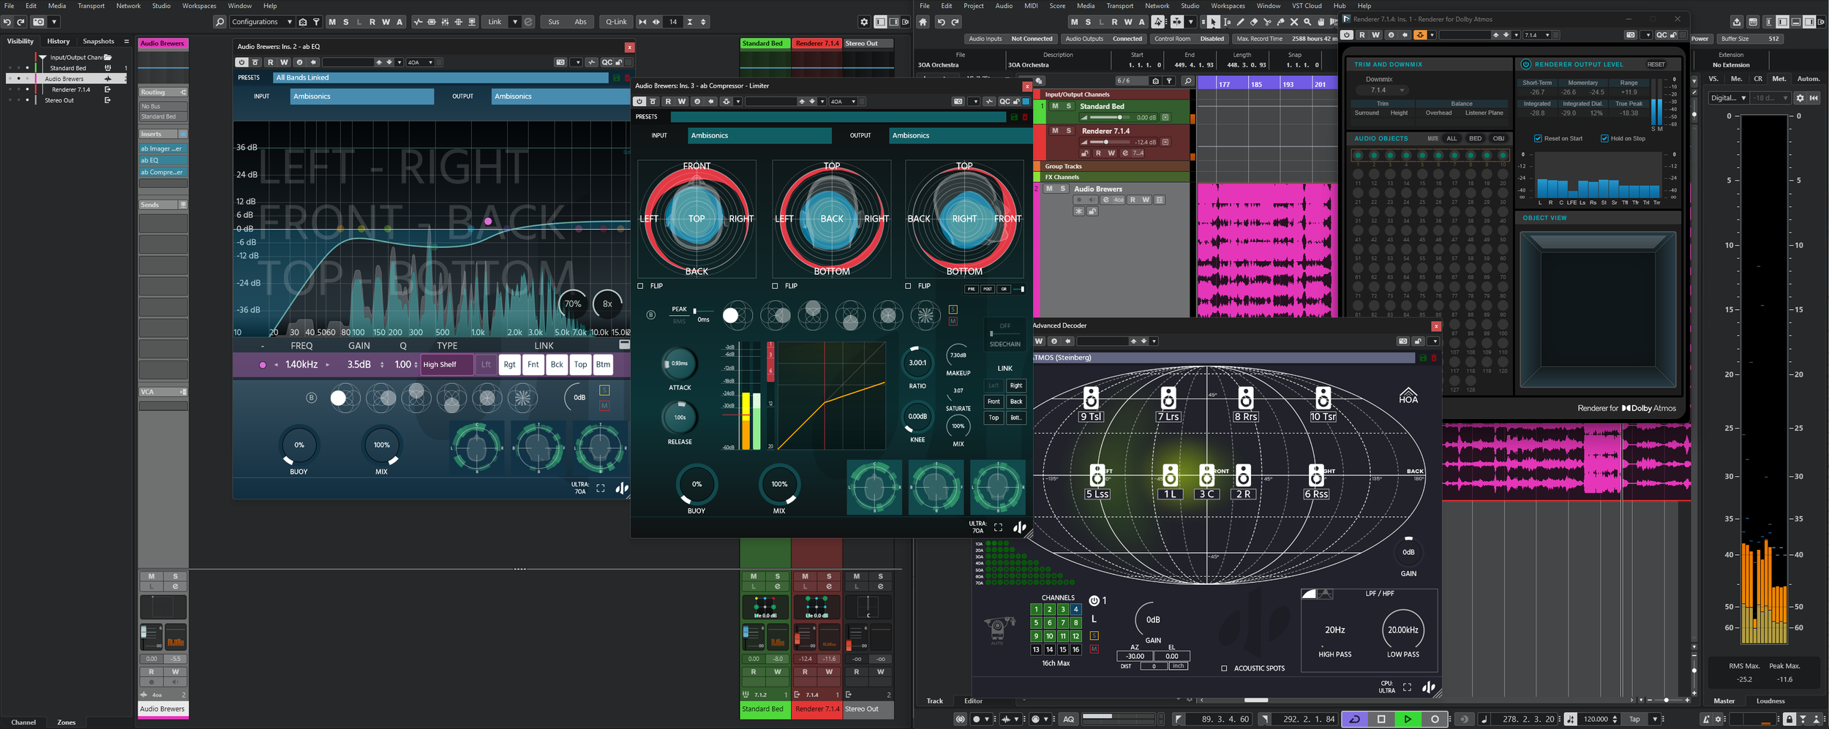The image size is (1829, 729).
Task: Open the Score menu
Action: pos(1057,6)
